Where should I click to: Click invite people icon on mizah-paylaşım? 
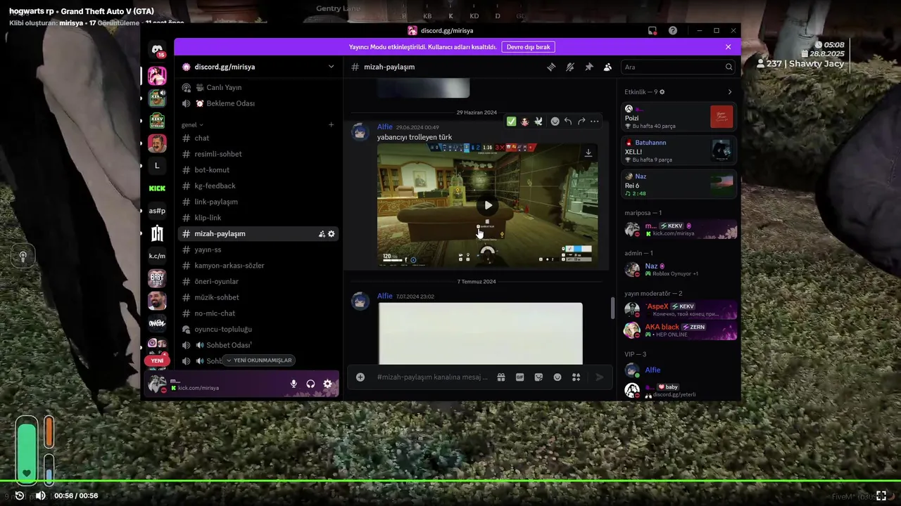click(322, 233)
